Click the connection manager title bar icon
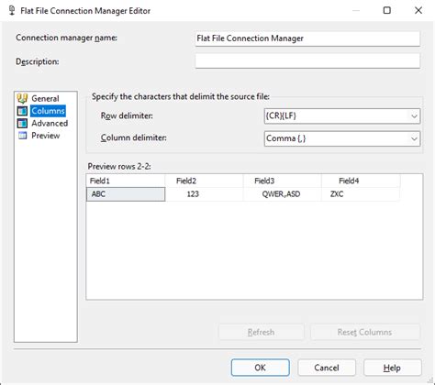Viewport: 435px width, 385px height. [12, 10]
